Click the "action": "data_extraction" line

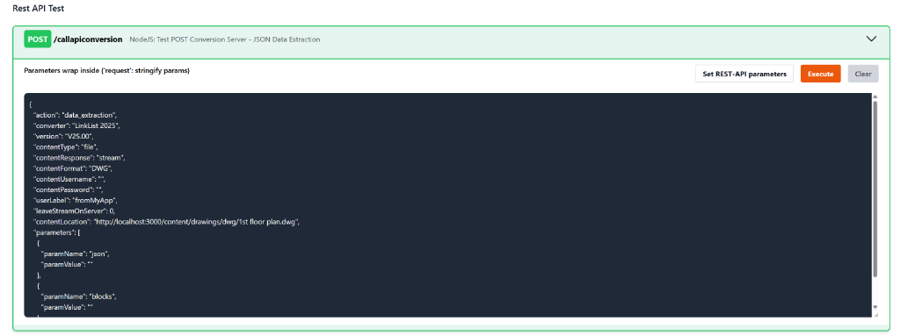pyautogui.click(x=76, y=115)
